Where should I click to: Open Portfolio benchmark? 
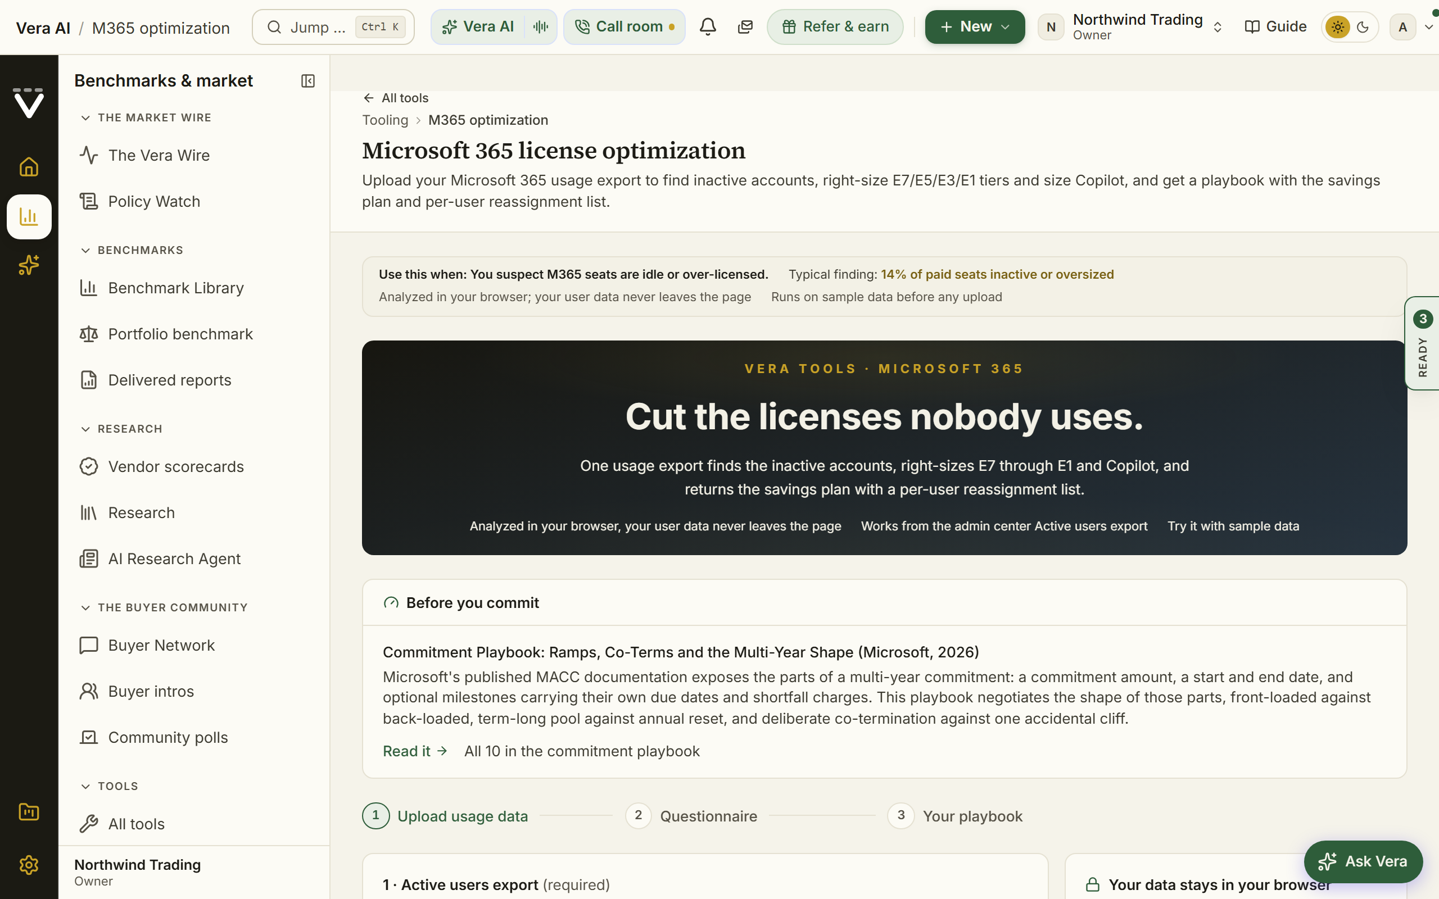point(194,334)
